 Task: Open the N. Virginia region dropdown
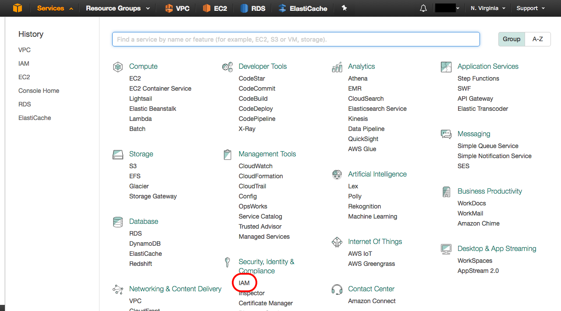[488, 8]
